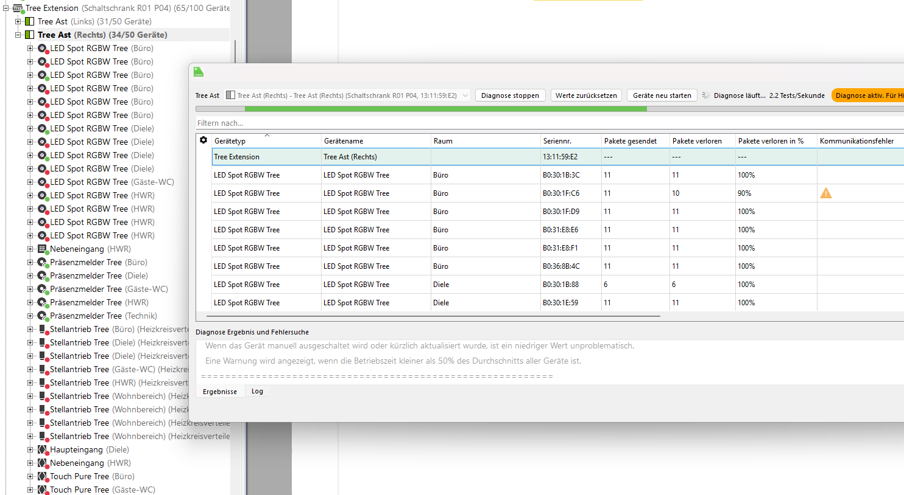Viewport: 904px width, 495px height.
Task: Sort by Kommunikationsfehler column header
Action: pos(860,141)
